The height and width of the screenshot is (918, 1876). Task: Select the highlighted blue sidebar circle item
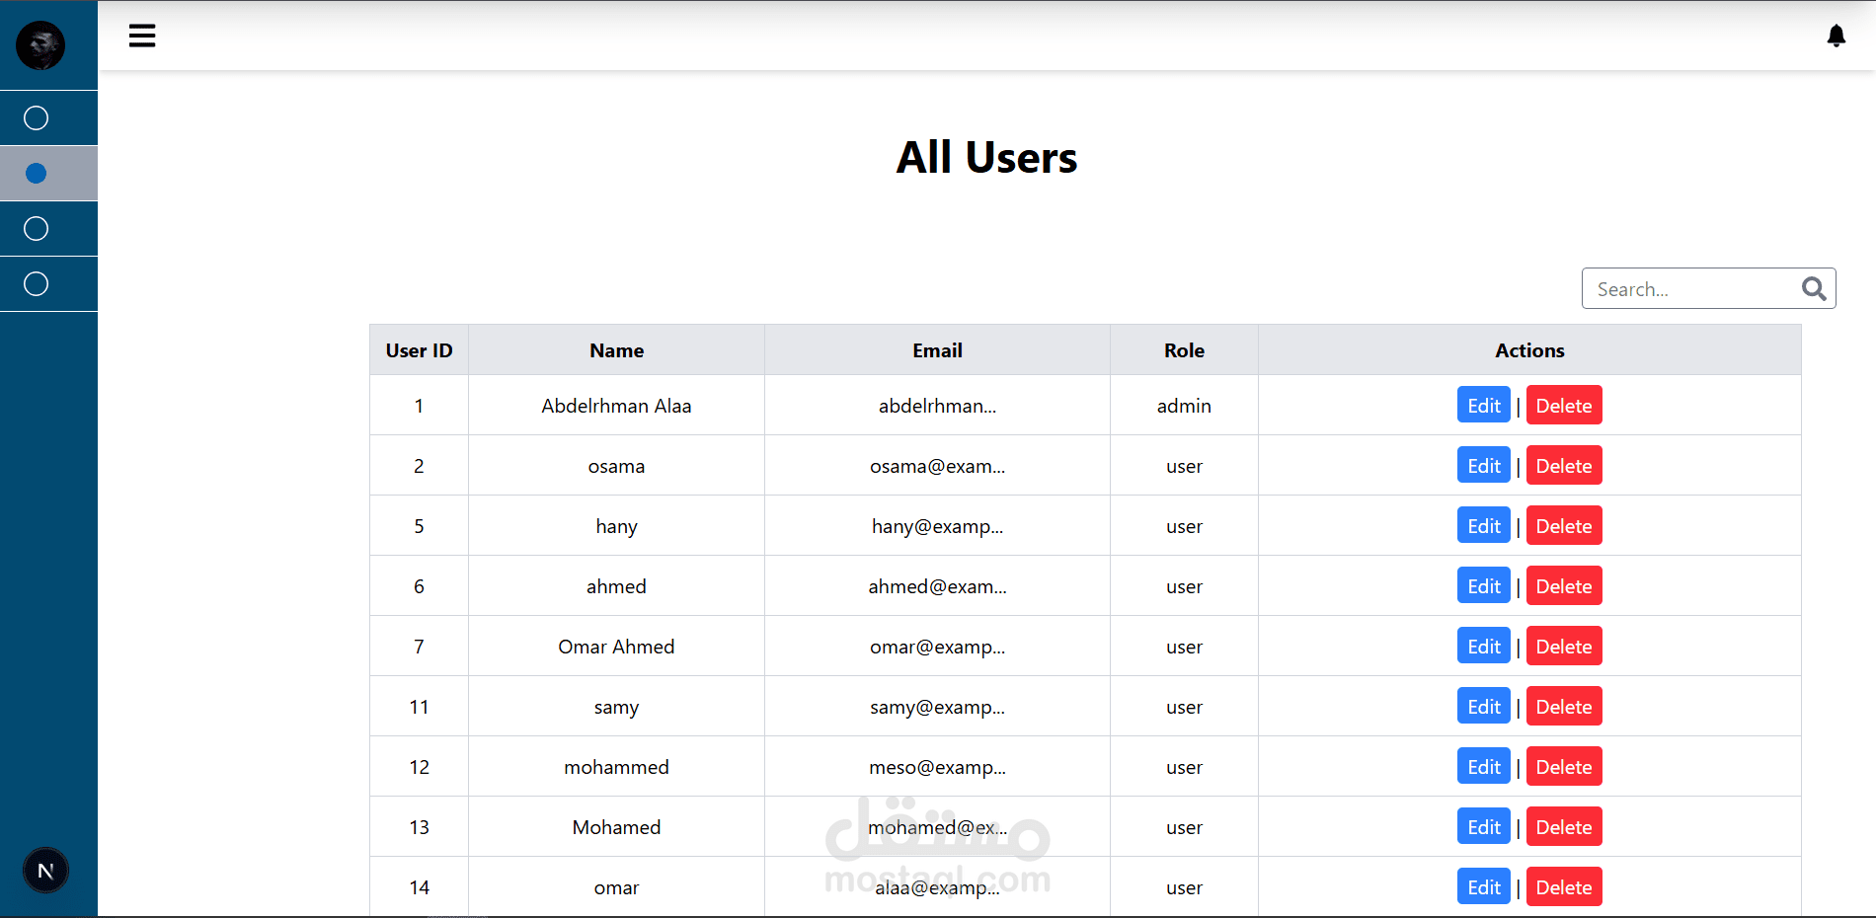tap(37, 174)
